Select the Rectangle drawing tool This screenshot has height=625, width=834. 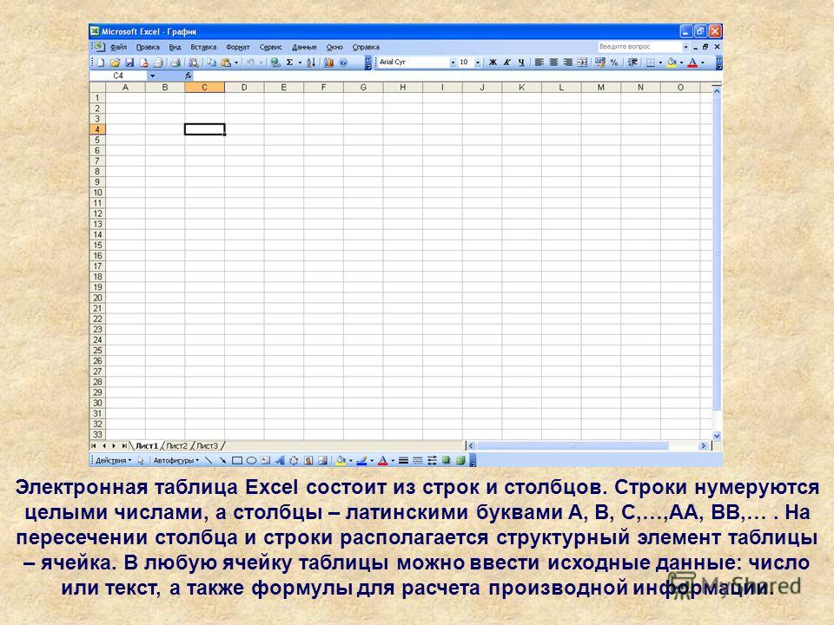(x=237, y=460)
